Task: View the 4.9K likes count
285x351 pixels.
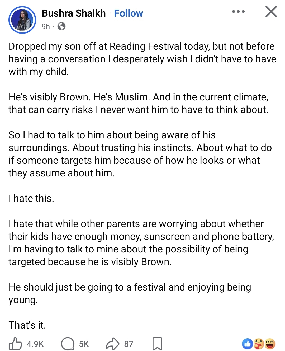Action: 35,344
